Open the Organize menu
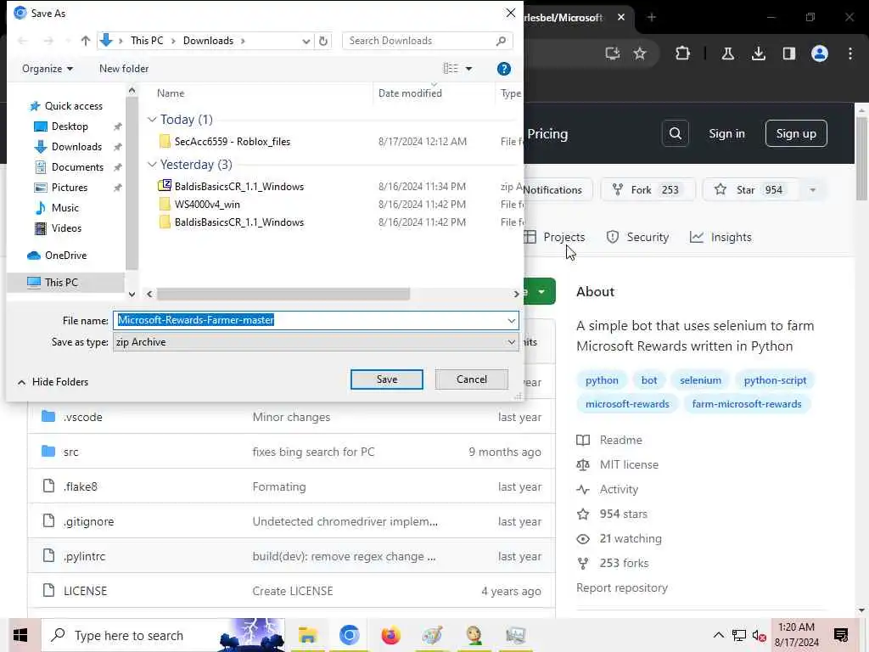Image resolution: width=869 pixels, height=652 pixels. pyautogui.click(x=48, y=69)
